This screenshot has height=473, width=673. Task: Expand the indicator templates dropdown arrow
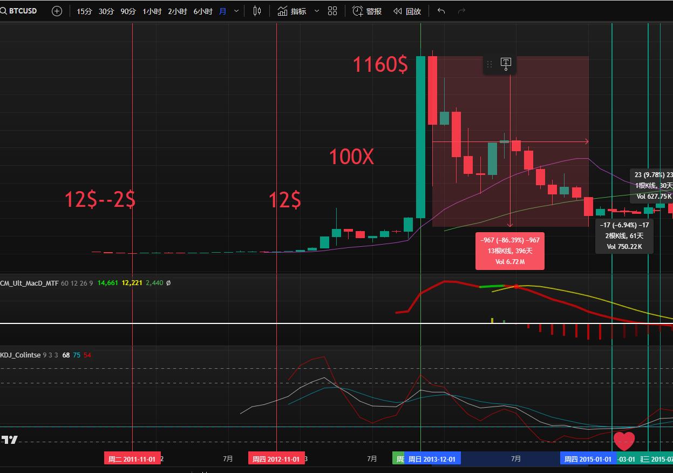click(317, 11)
